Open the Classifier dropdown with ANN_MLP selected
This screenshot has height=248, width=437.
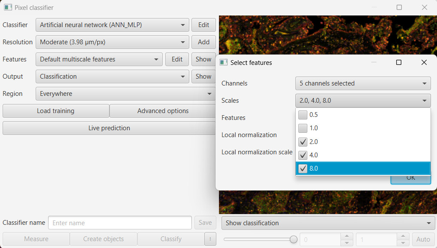pos(112,24)
